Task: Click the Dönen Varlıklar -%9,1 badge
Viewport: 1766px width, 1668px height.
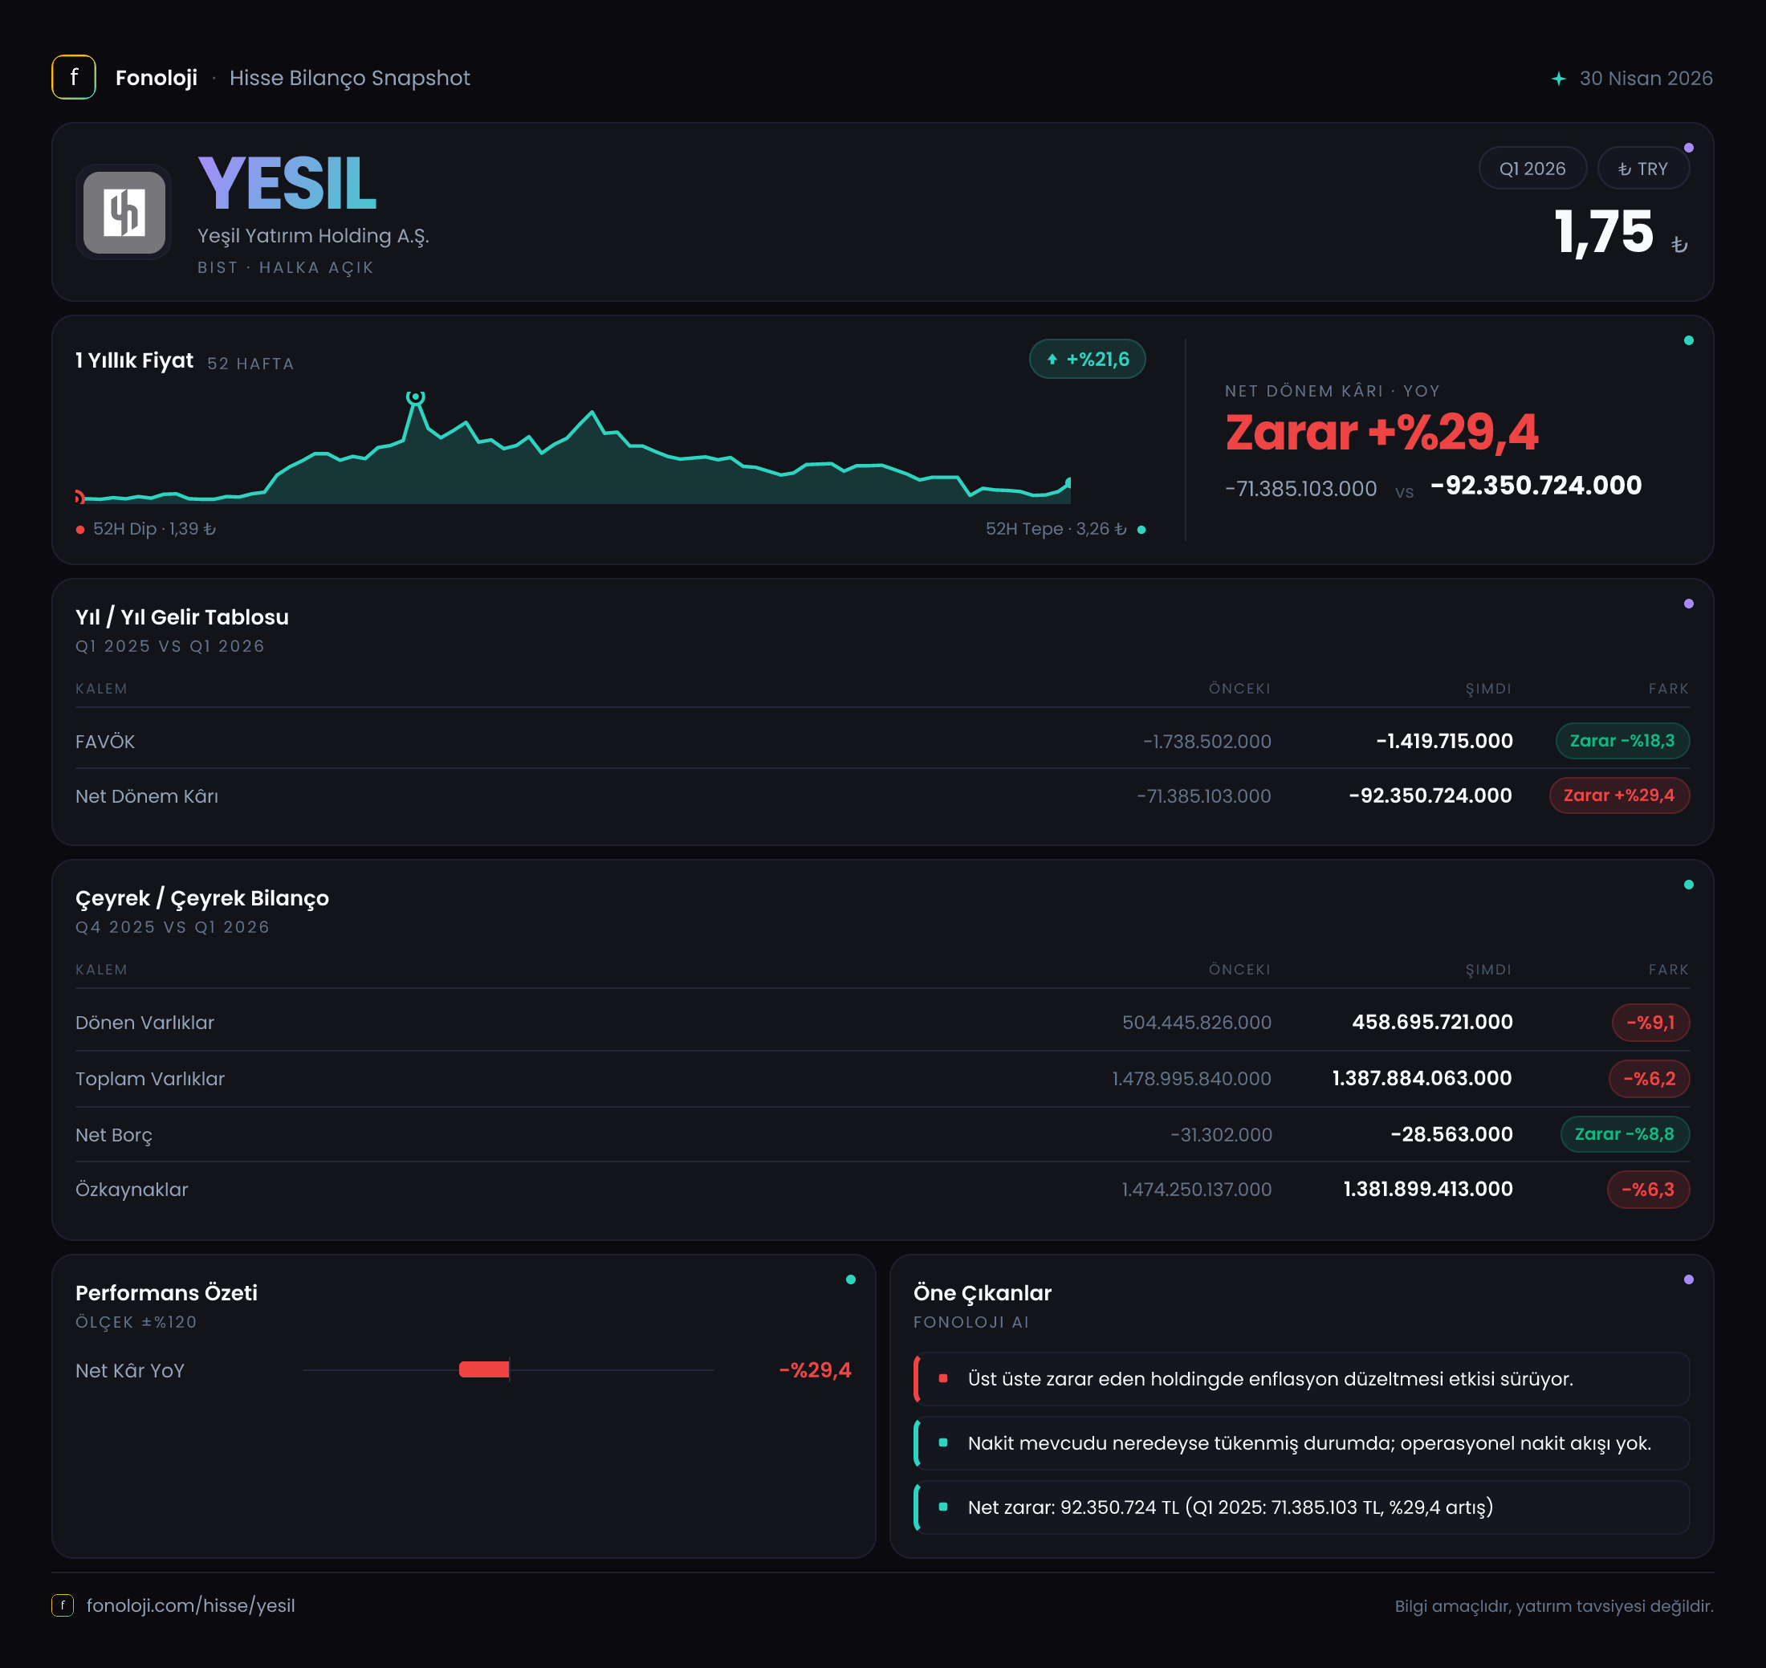Action: click(1650, 1023)
